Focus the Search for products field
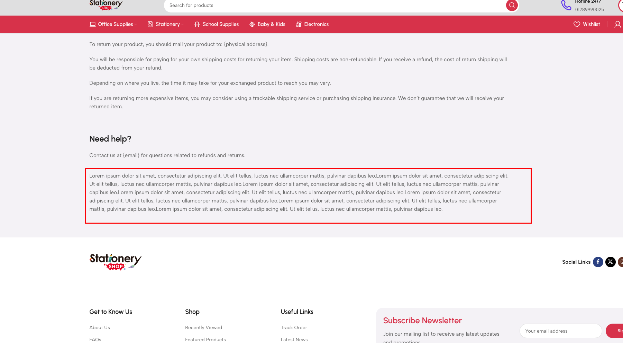 335,6
